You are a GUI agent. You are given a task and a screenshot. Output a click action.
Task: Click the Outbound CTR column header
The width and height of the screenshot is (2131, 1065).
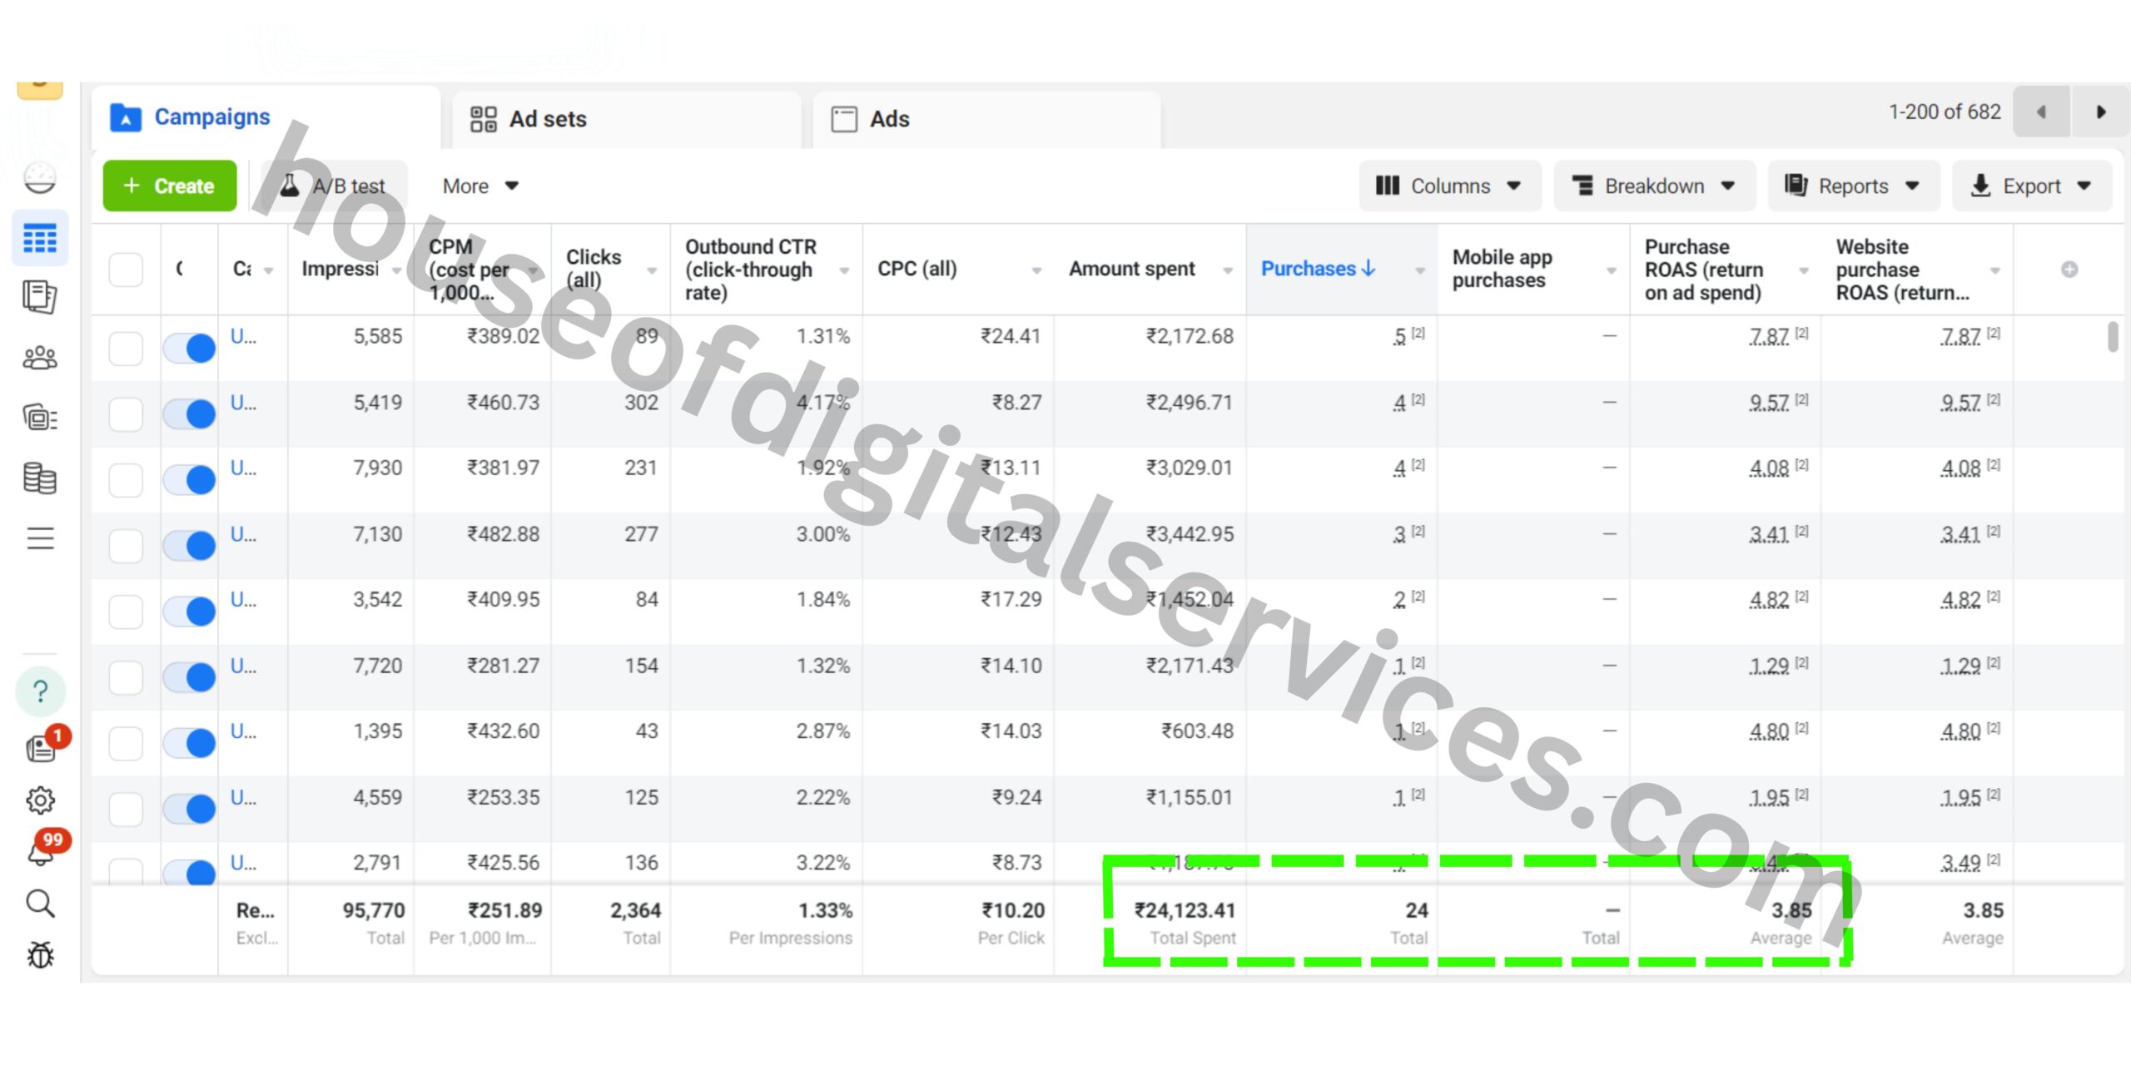pyautogui.click(x=751, y=270)
